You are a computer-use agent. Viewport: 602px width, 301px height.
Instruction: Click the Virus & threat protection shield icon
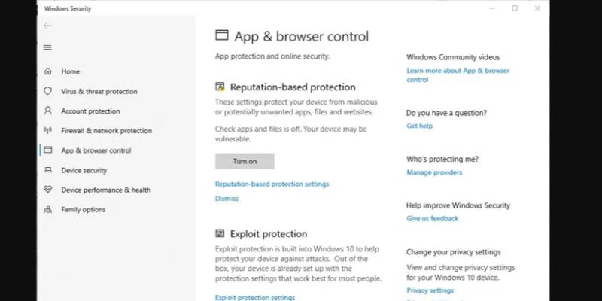(x=47, y=91)
